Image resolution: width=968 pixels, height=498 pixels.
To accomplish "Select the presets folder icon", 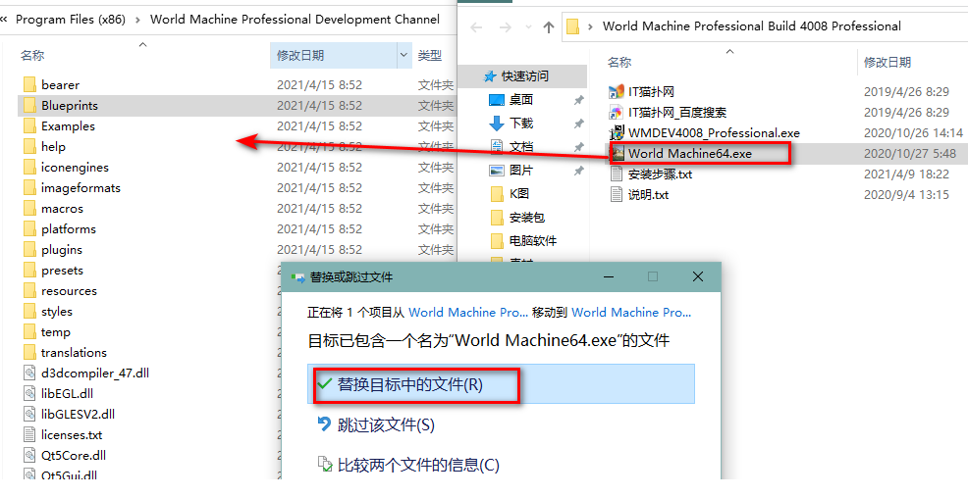I will pos(29,270).
